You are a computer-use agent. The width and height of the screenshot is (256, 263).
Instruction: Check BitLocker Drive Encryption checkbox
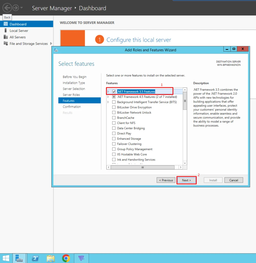click(114, 107)
